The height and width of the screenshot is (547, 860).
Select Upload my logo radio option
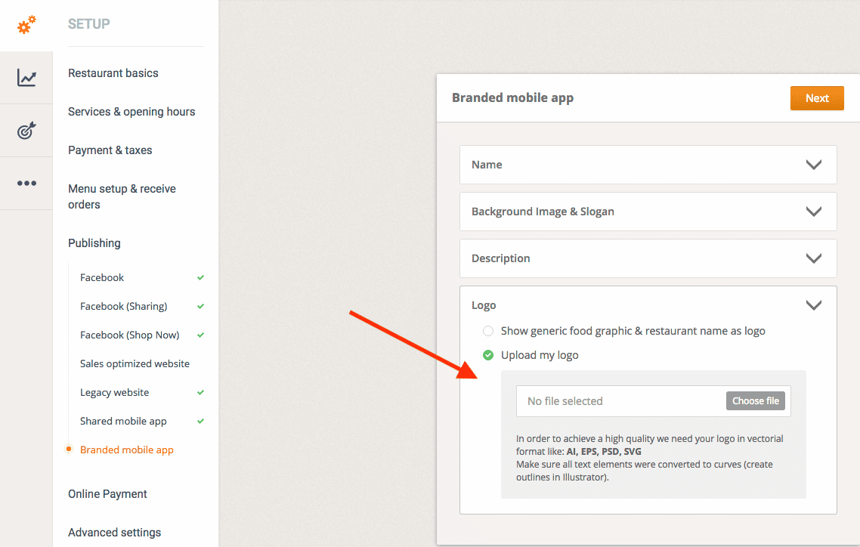click(x=488, y=355)
